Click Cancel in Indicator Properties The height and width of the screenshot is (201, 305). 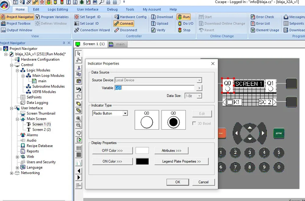tap(203, 182)
